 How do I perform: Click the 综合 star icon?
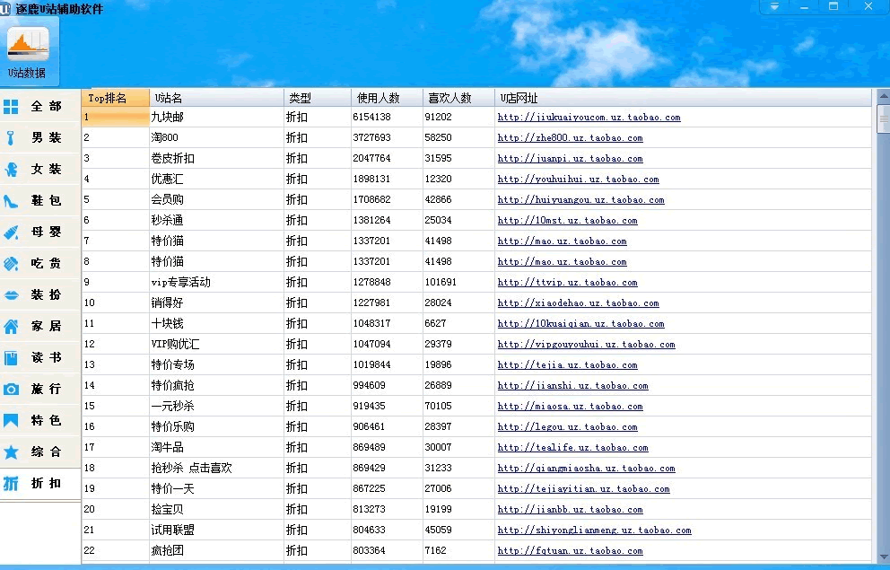(x=11, y=452)
